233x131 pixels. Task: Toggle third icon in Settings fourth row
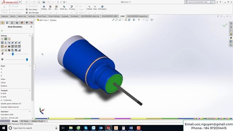coord(9,50)
